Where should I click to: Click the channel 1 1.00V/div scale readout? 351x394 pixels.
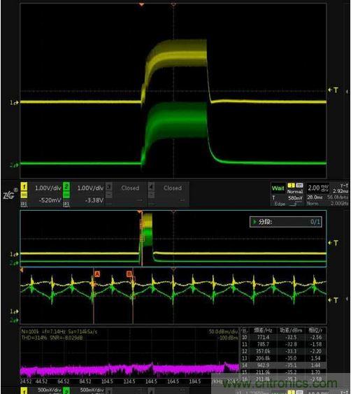pyautogui.click(x=48, y=188)
